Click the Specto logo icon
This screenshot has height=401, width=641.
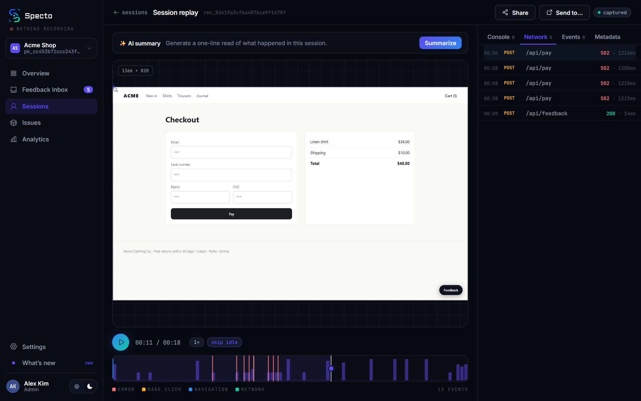click(x=15, y=15)
